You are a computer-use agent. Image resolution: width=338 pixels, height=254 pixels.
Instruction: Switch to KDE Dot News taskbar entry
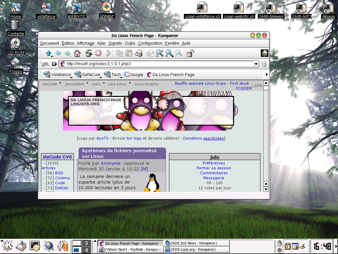coord(196,243)
